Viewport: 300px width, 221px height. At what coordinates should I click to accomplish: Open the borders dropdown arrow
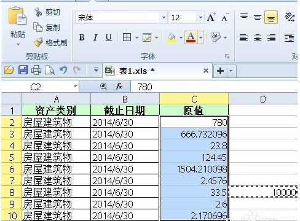(x=136, y=37)
